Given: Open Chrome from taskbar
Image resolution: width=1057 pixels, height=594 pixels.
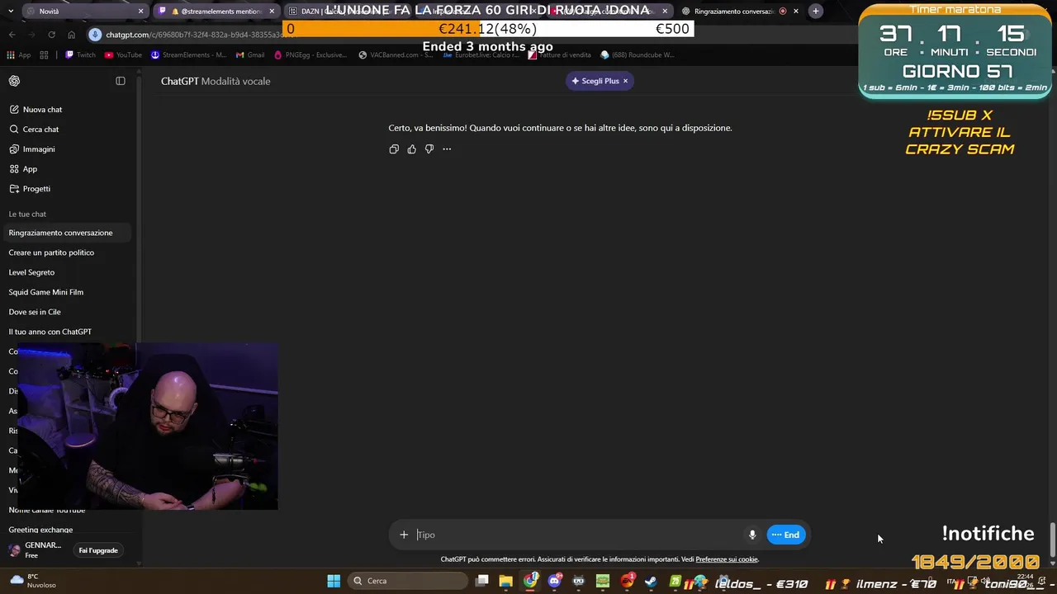Looking at the screenshot, I should 530,581.
